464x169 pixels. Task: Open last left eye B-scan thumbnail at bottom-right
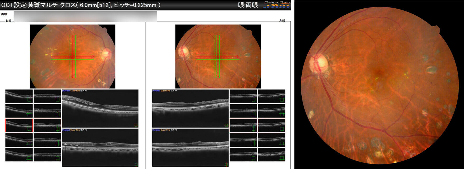tap(272, 155)
